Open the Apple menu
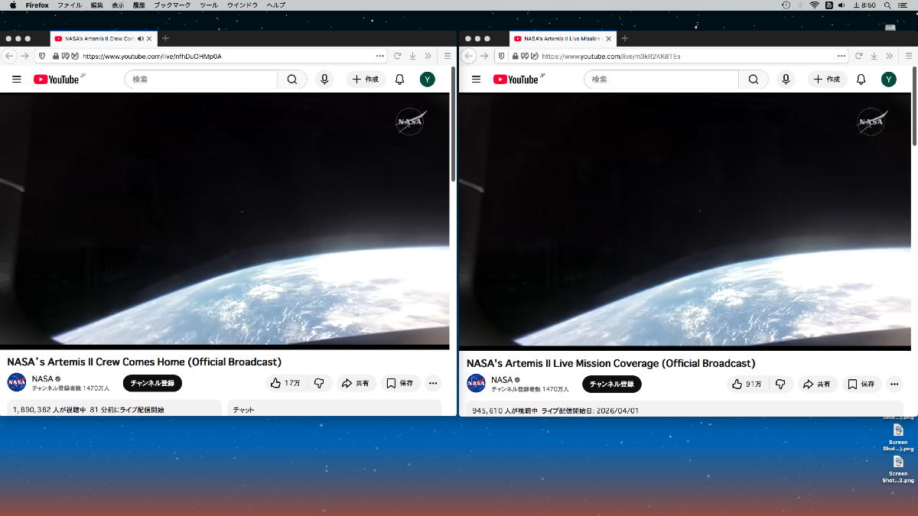The image size is (918, 516). (12, 5)
